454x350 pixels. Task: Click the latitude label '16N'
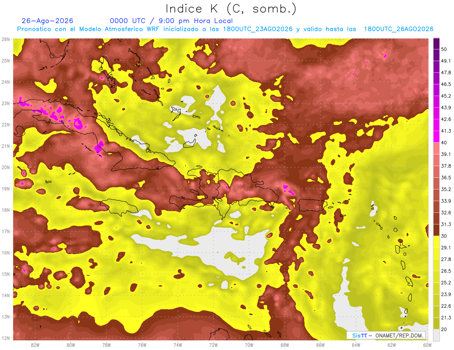click(x=6, y=253)
